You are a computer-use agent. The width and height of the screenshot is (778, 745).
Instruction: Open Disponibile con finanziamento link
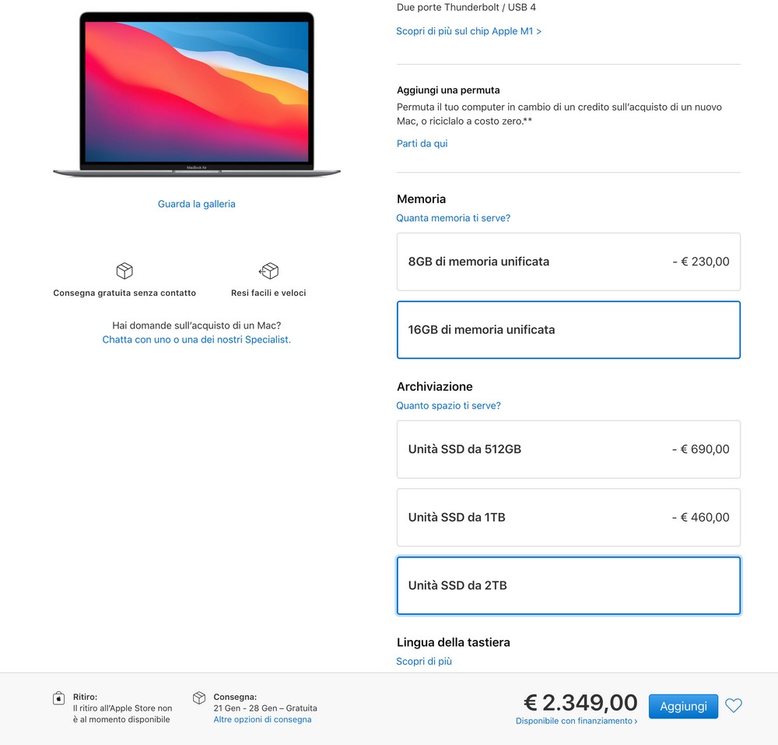[x=576, y=721]
